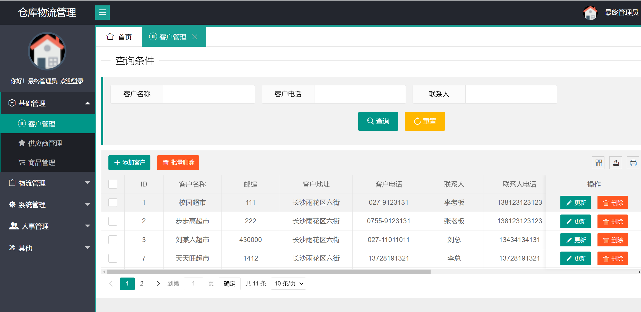This screenshot has width=641, height=312.
Task: Toggle the hamburger sidebar menu icon
Action: pyautogui.click(x=102, y=13)
